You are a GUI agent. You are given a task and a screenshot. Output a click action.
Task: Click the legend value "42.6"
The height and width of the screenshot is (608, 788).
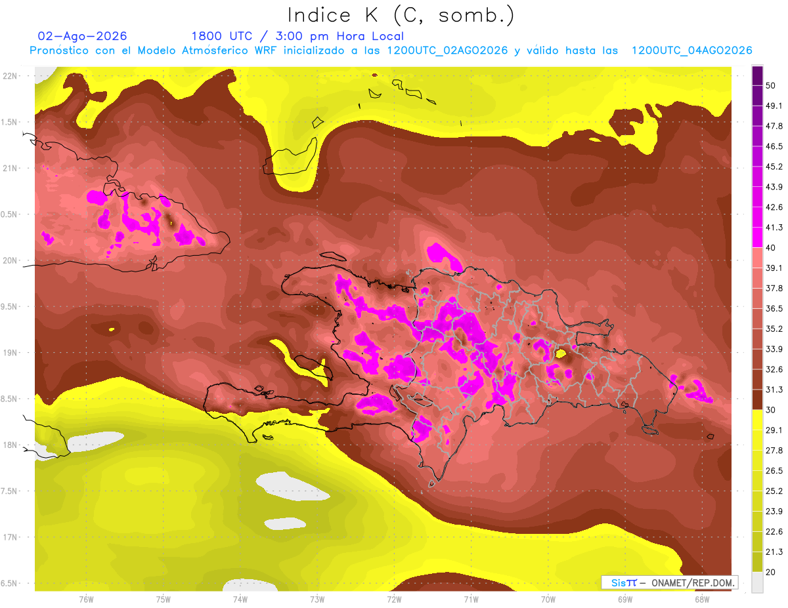775,207
